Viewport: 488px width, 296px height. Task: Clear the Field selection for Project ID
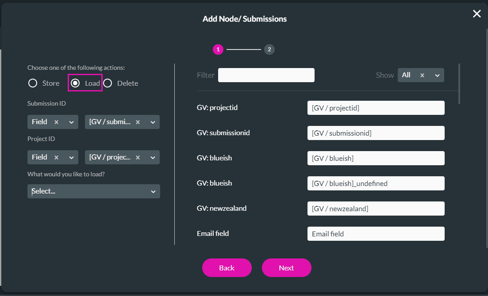pos(56,157)
